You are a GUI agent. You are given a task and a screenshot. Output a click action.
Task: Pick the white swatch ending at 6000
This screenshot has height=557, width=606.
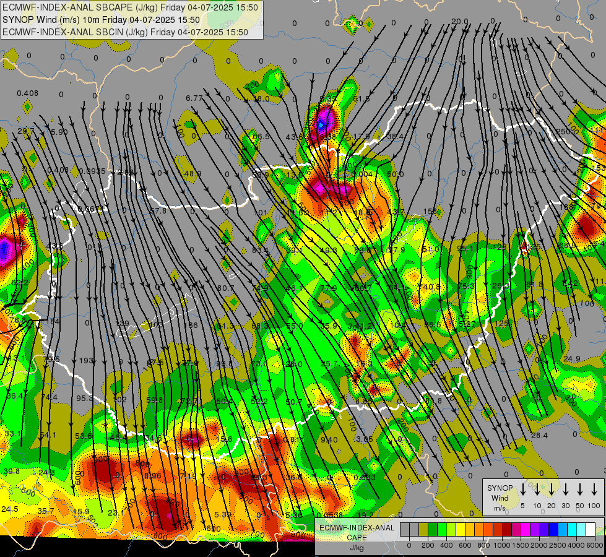(x=590, y=529)
